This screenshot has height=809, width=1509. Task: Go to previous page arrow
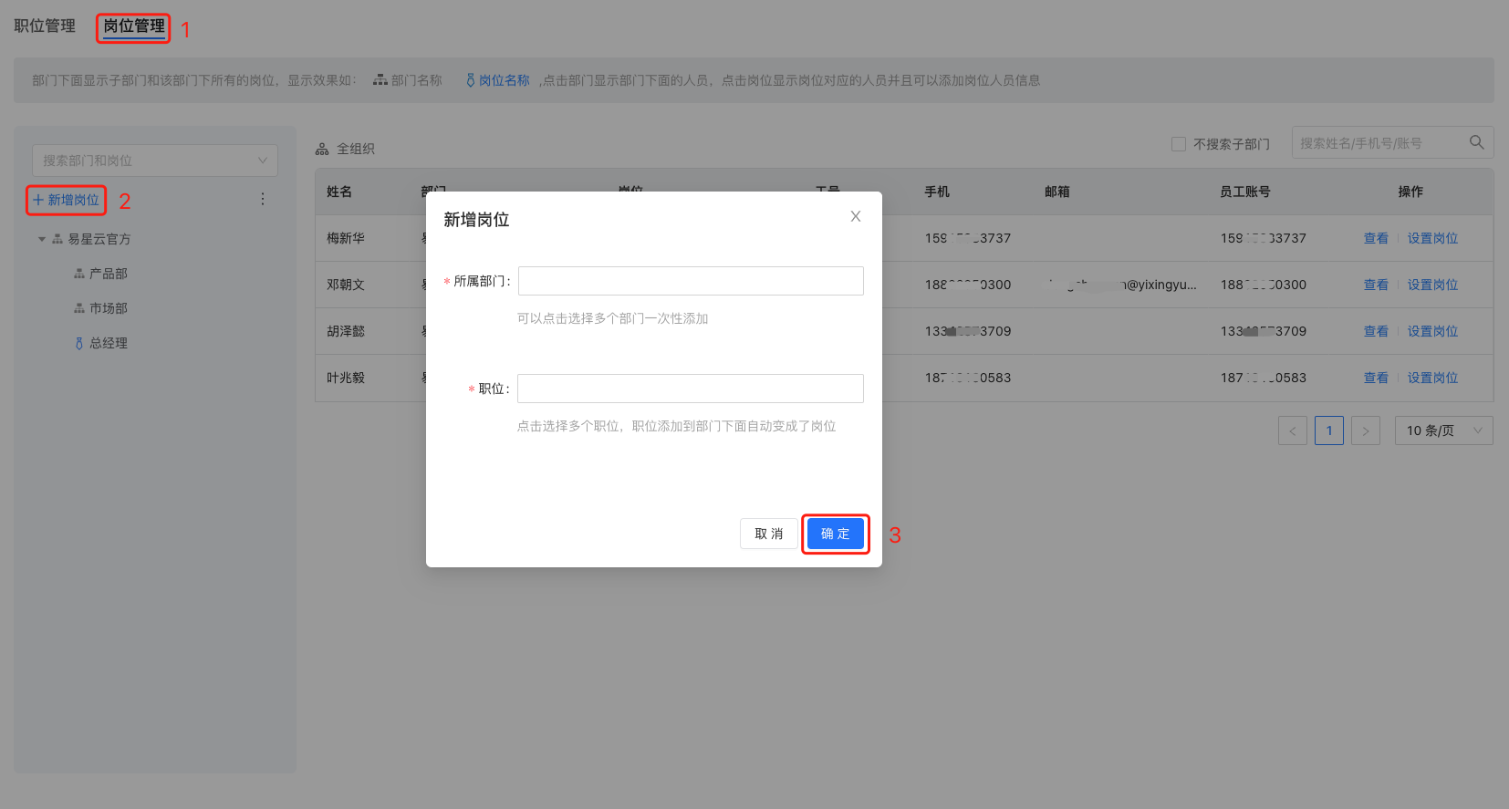(x=1292, y=430)
